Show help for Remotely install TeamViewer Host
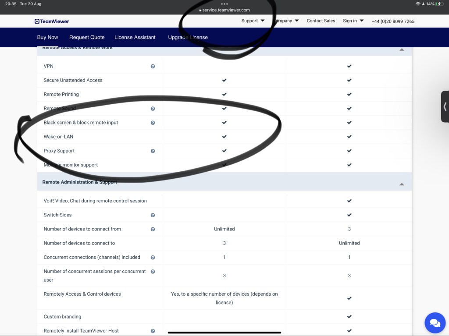 click(x=153, y=331)
